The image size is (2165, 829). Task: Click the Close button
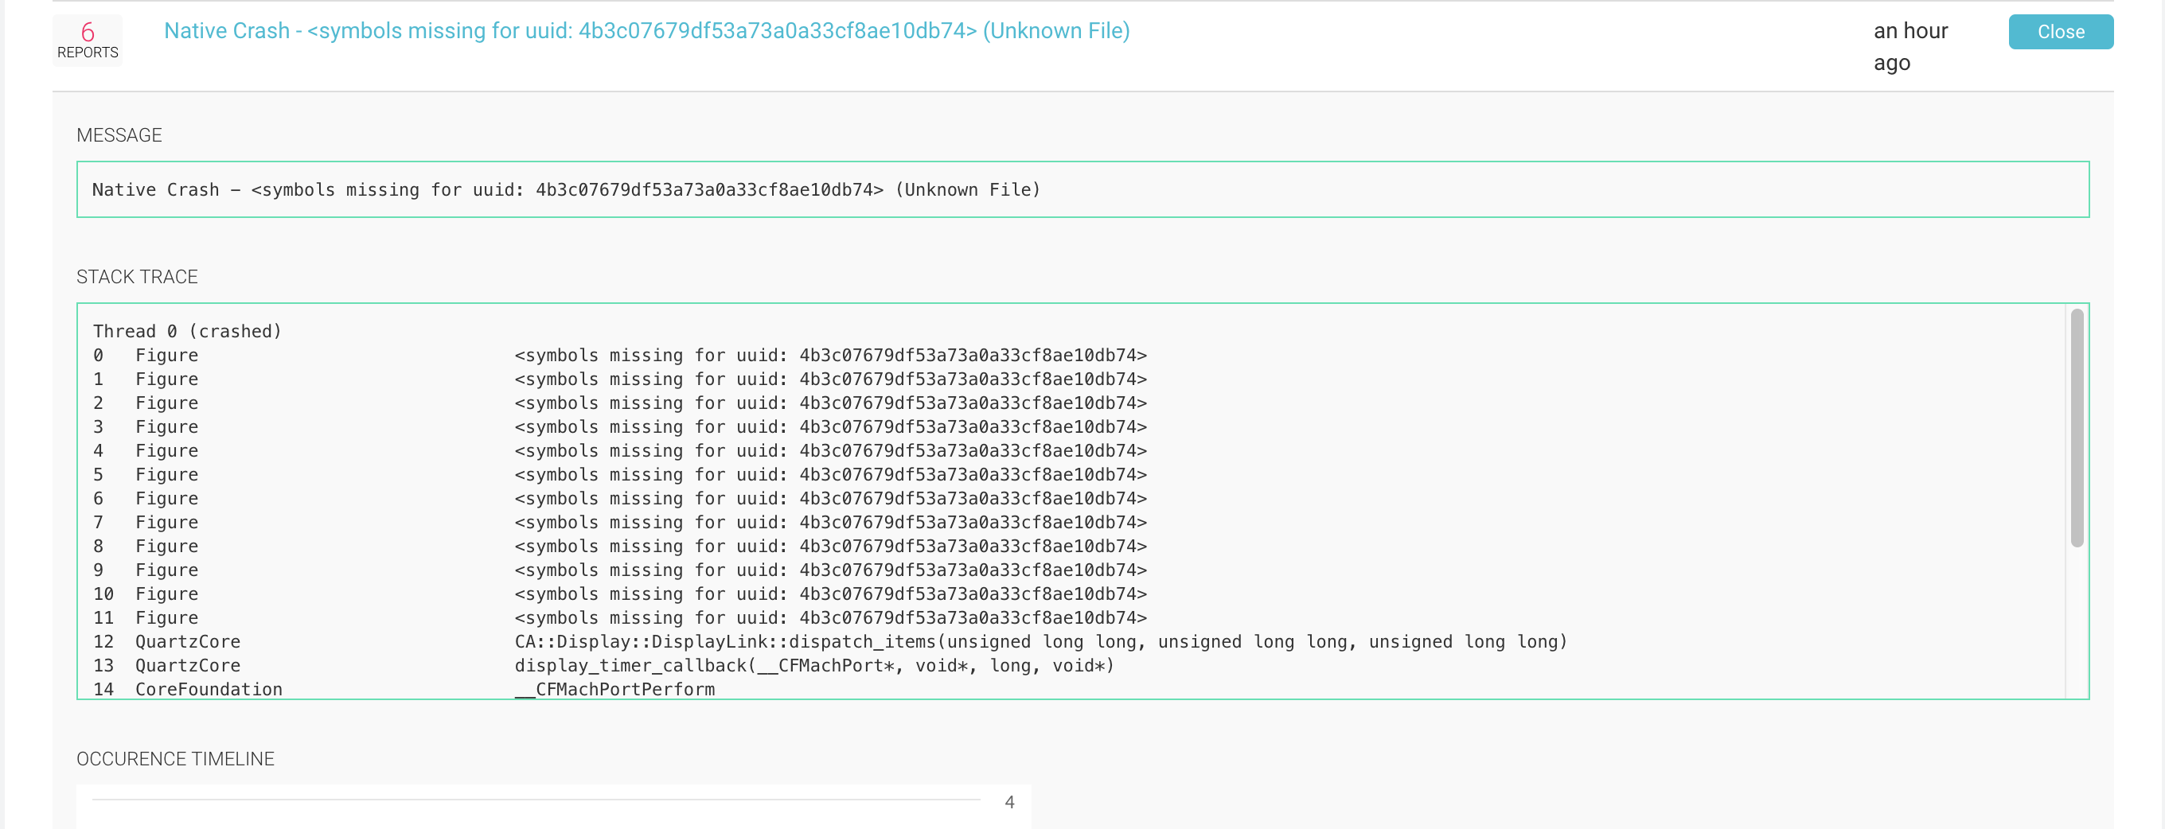[x=2060, y=32]
